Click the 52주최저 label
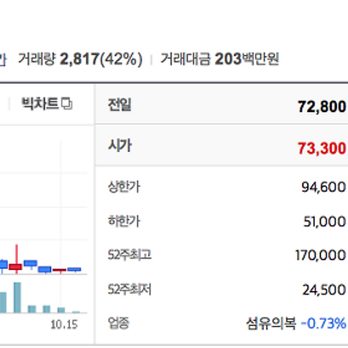348x348 pixels. [129, 289]
